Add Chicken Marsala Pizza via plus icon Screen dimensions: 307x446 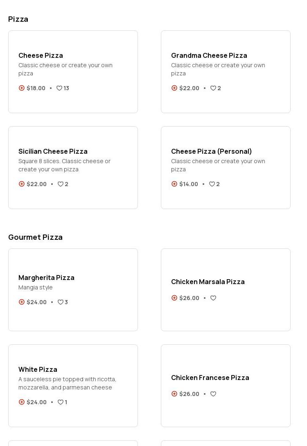[174, 298]
